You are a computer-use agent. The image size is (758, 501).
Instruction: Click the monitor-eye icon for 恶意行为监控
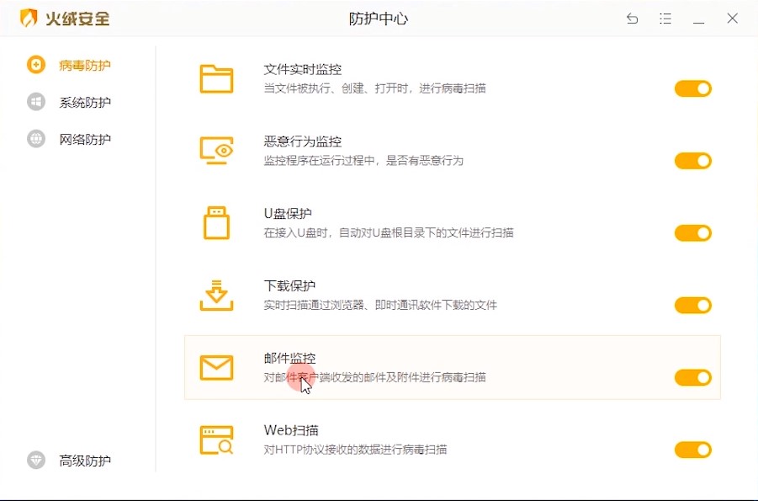(x=216, y=150)
